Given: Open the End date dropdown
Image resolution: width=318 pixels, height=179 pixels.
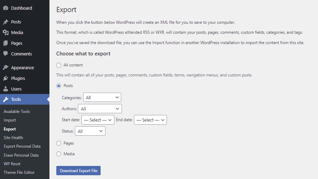Looking at the screenshot, I should point(150,120).
